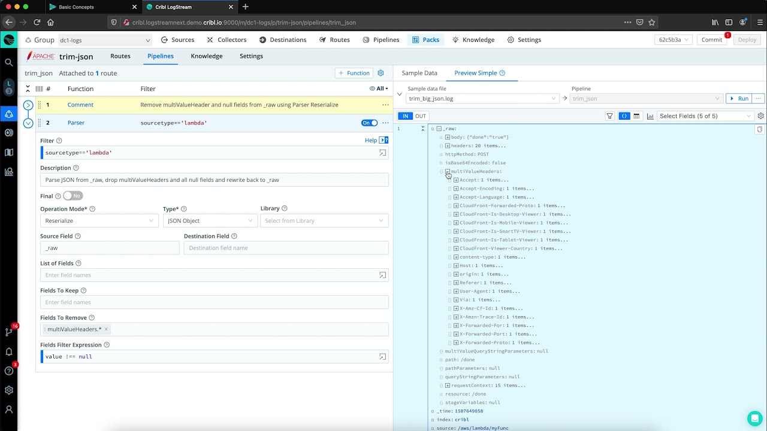Click the Destination Field input
This screenshot has width=767, height=431.
point(286,248)
